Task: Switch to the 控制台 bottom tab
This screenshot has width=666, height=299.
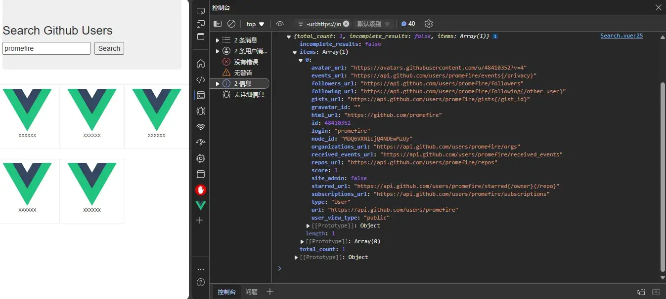Action: point(226,292)
